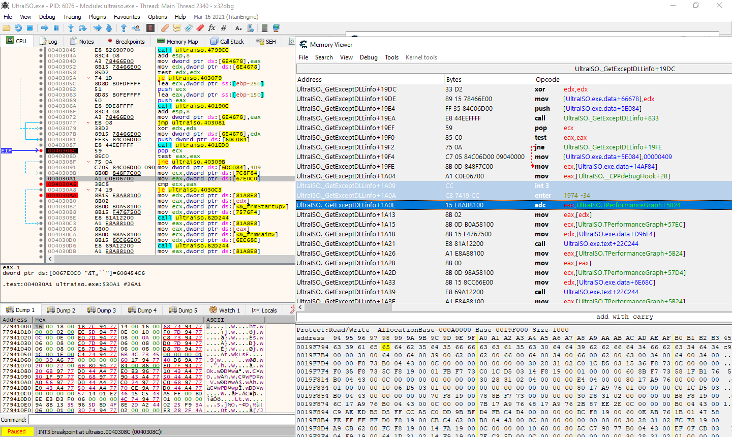Open the Plugins menu

pyautogui.click(x=98, y=17)
